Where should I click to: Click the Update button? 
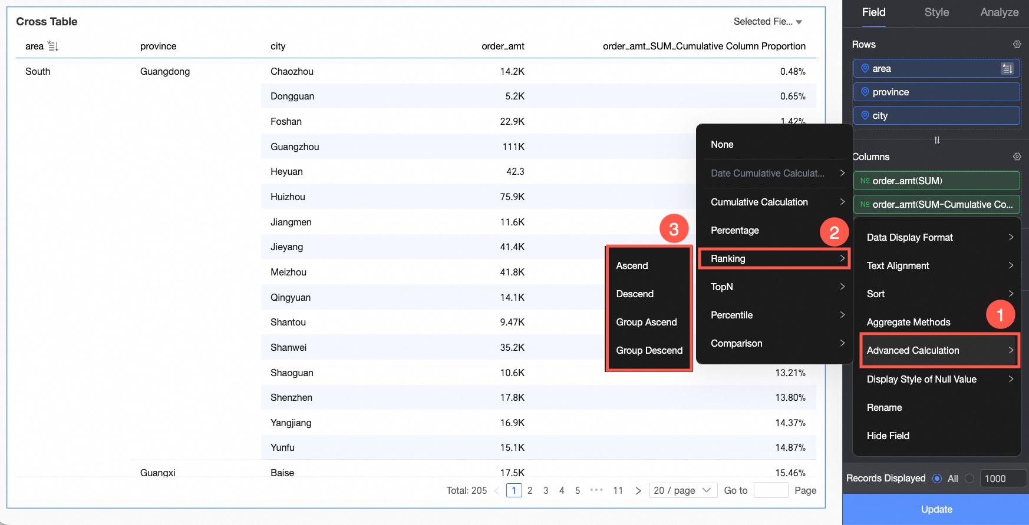coord(936,509)
